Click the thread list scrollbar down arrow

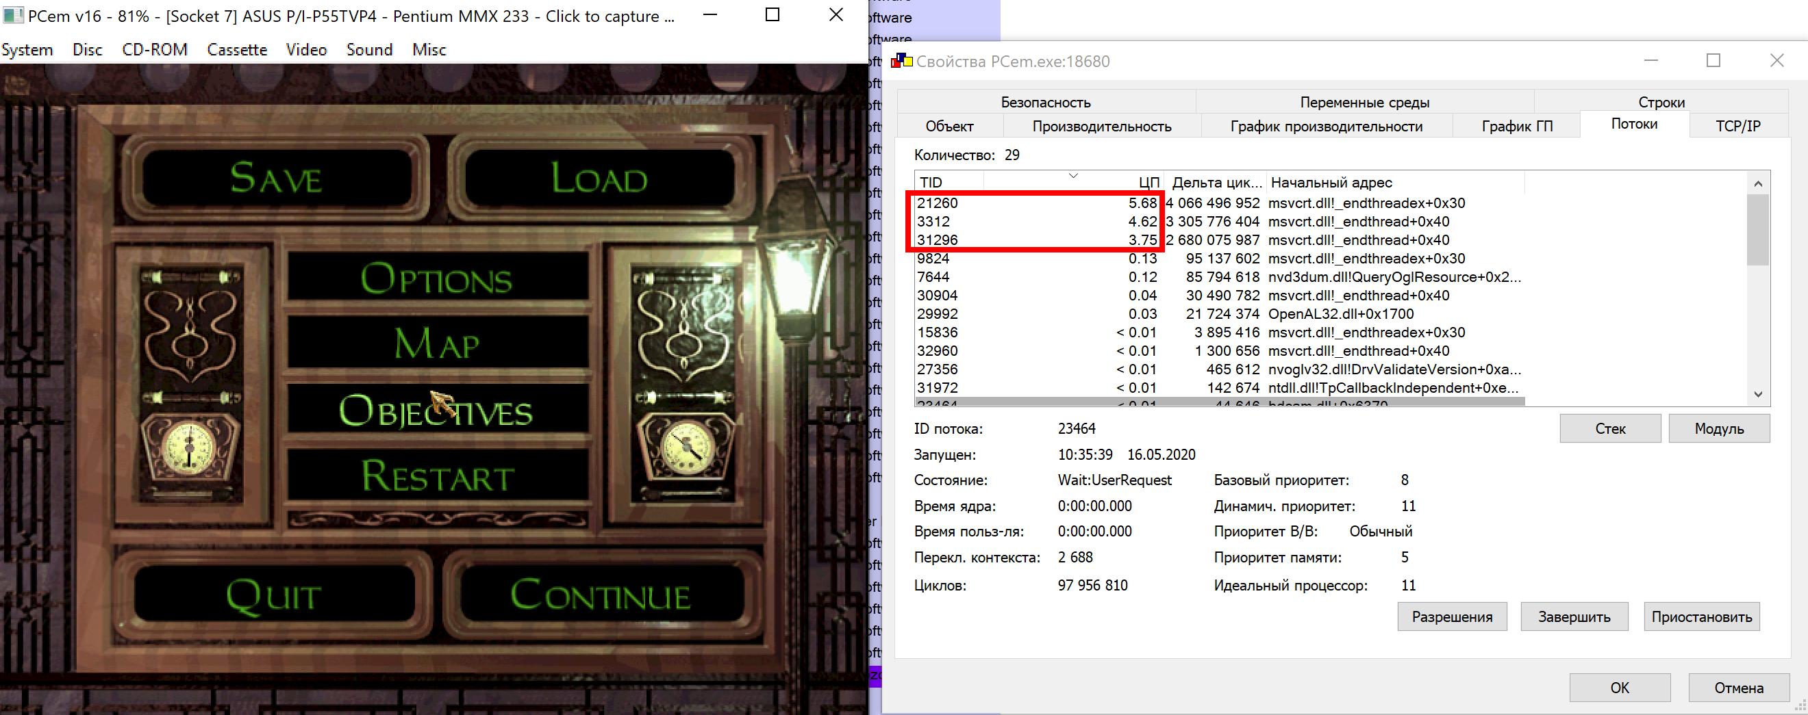[x=1758, y=393]
